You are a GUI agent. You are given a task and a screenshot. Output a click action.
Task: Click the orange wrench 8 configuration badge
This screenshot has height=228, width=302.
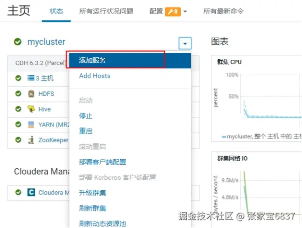(x=173, y=12)
